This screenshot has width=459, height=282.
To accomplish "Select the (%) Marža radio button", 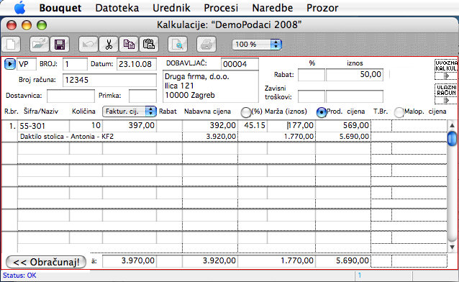I will pos(245,112).
